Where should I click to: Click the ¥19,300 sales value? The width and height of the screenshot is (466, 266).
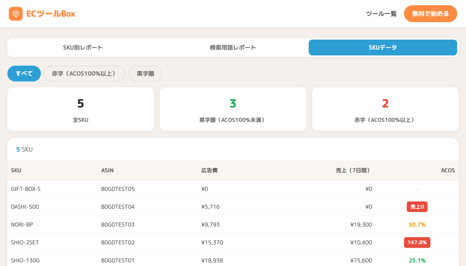[x=361, y=225]
